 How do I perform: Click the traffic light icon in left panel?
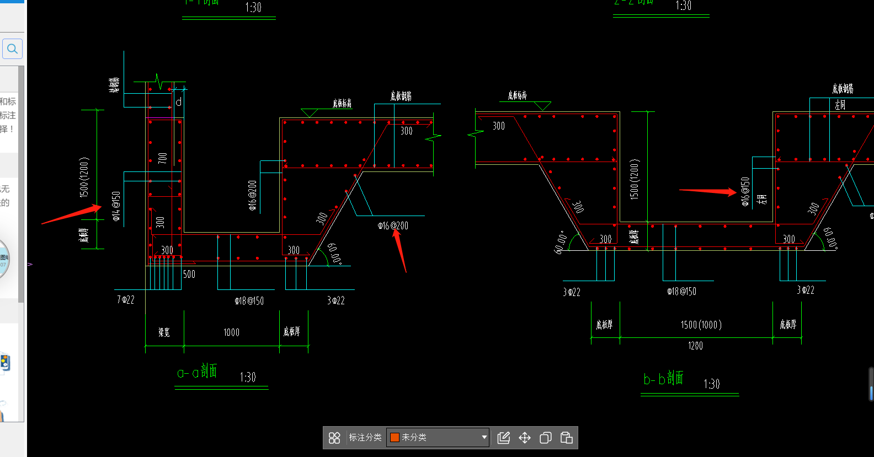[4, 362]
